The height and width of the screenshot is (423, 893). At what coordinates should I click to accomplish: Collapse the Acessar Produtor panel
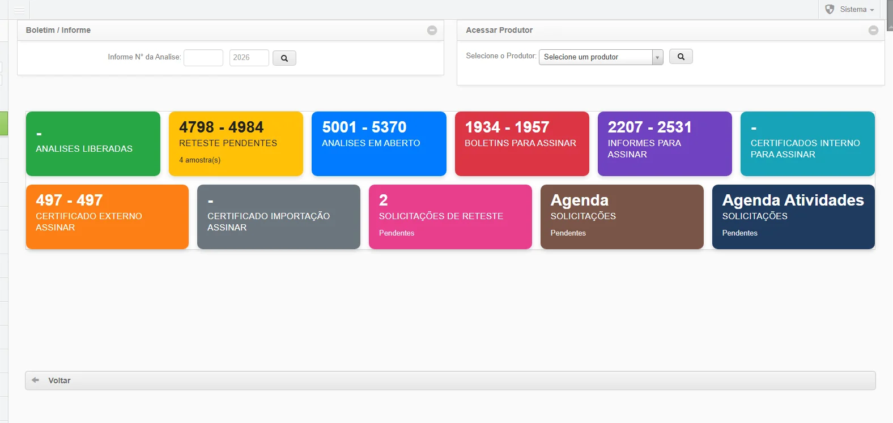pos(873,30)
